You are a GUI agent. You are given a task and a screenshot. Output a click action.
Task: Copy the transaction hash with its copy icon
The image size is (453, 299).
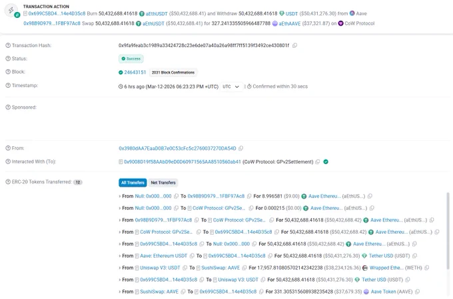click(294, 45)
